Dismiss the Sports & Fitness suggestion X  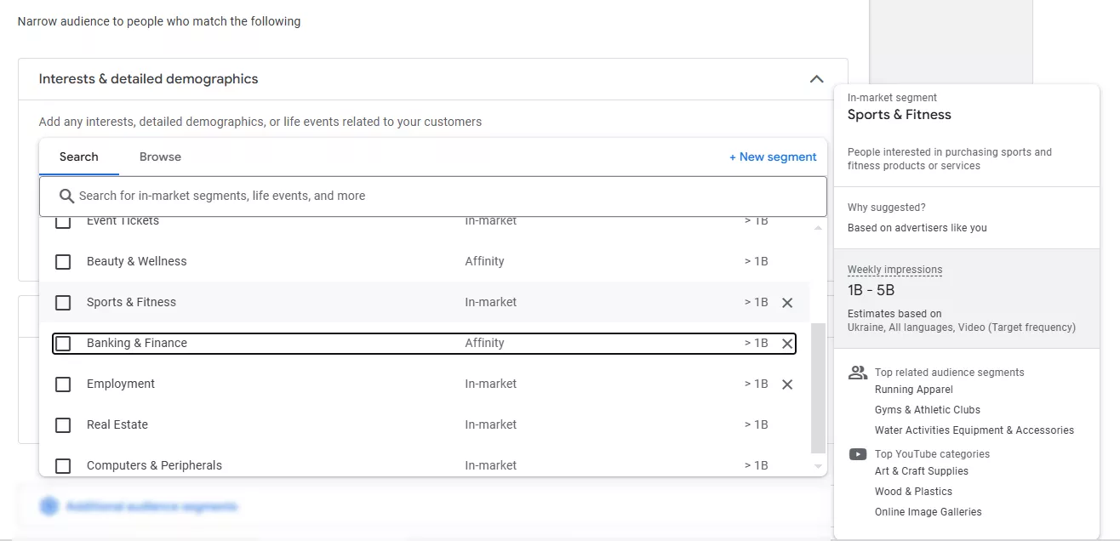tap(787, 303)
